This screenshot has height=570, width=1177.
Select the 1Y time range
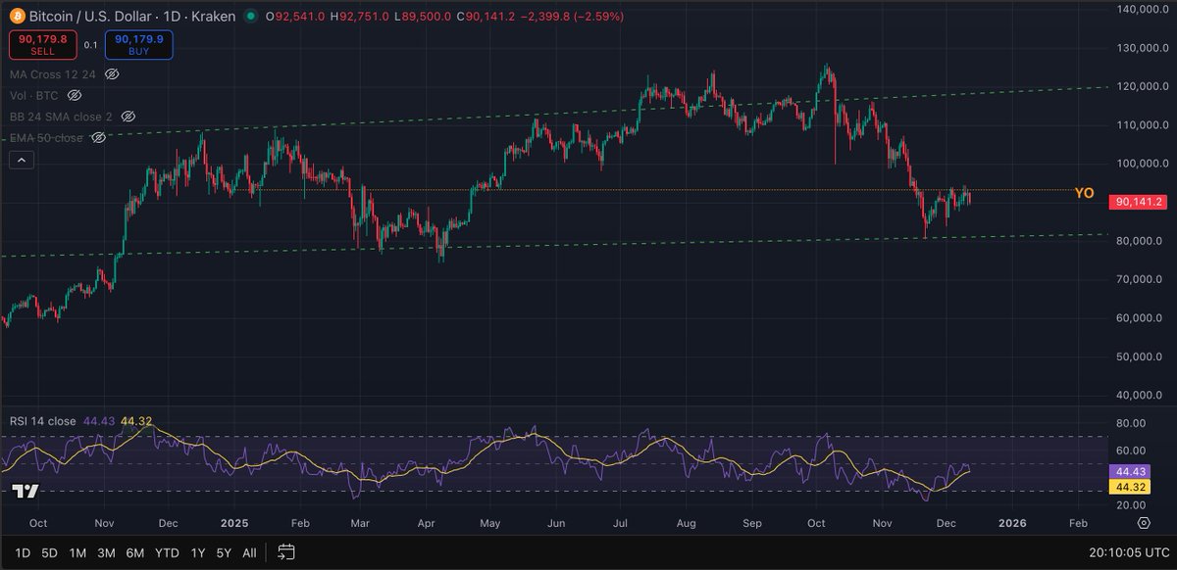point(198,552)
